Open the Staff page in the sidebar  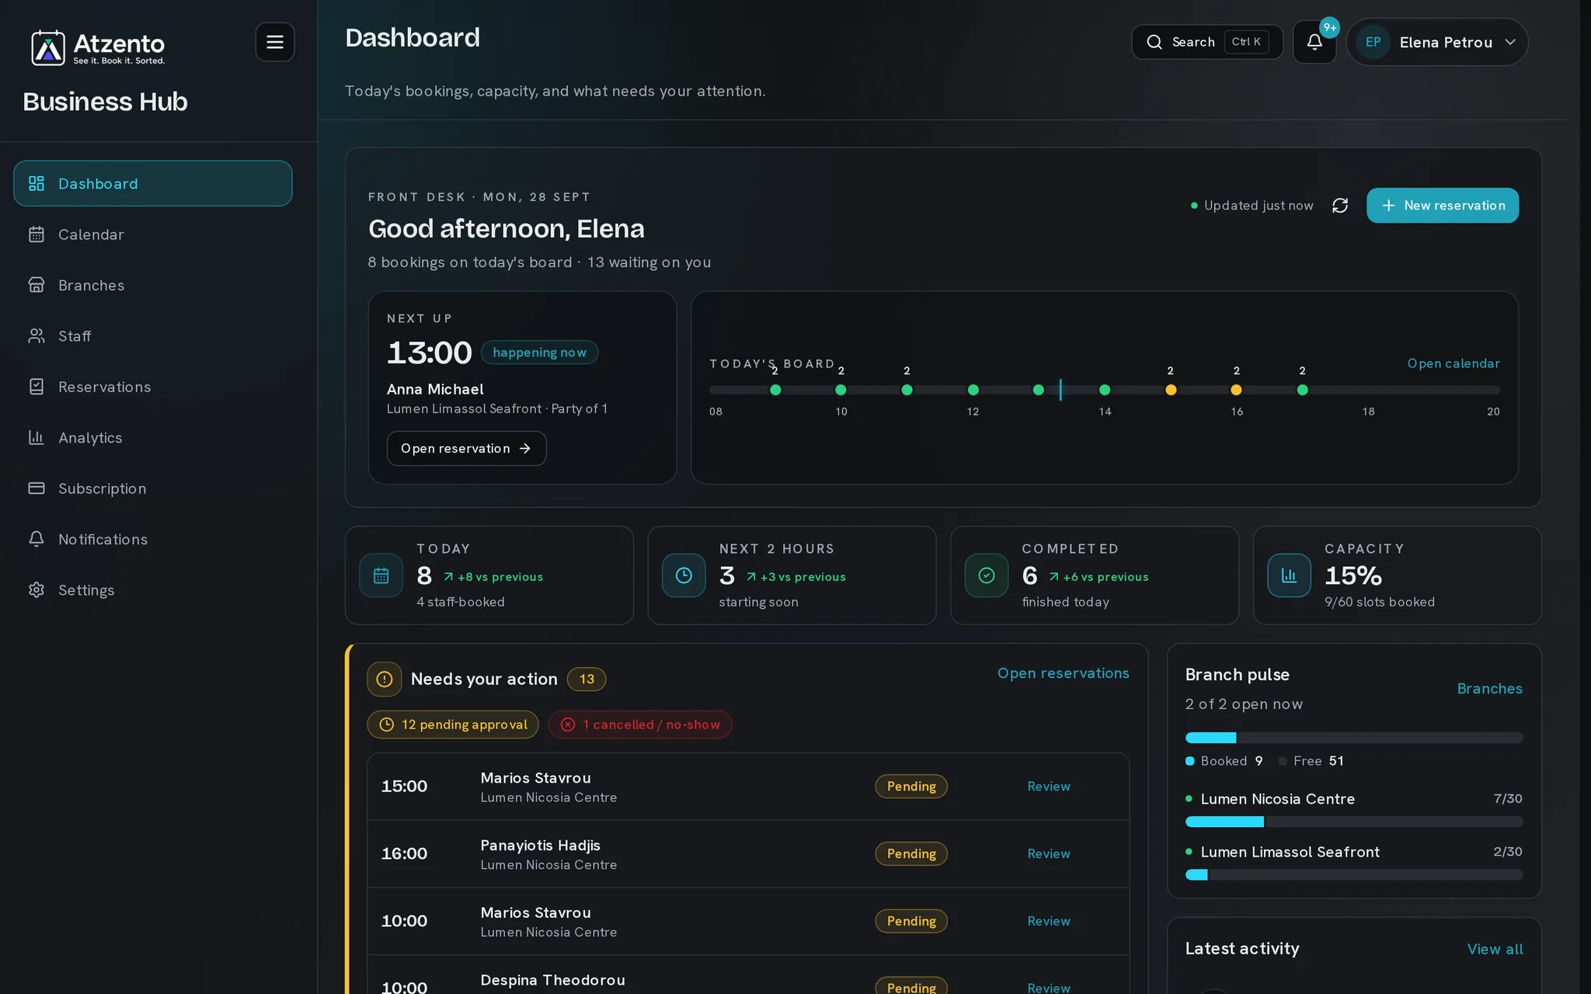point(153,336)
